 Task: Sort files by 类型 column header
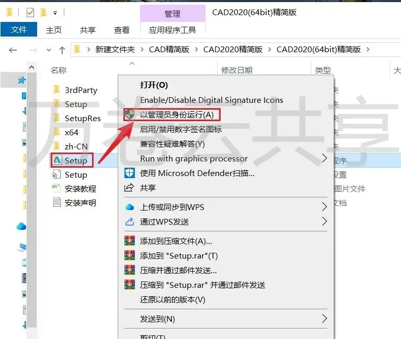click(323, 70)
